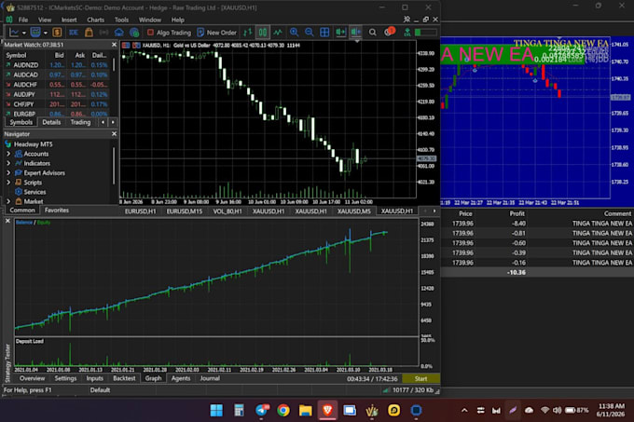Open the Insert menu
634x422 pixels.
pos(69,20)
